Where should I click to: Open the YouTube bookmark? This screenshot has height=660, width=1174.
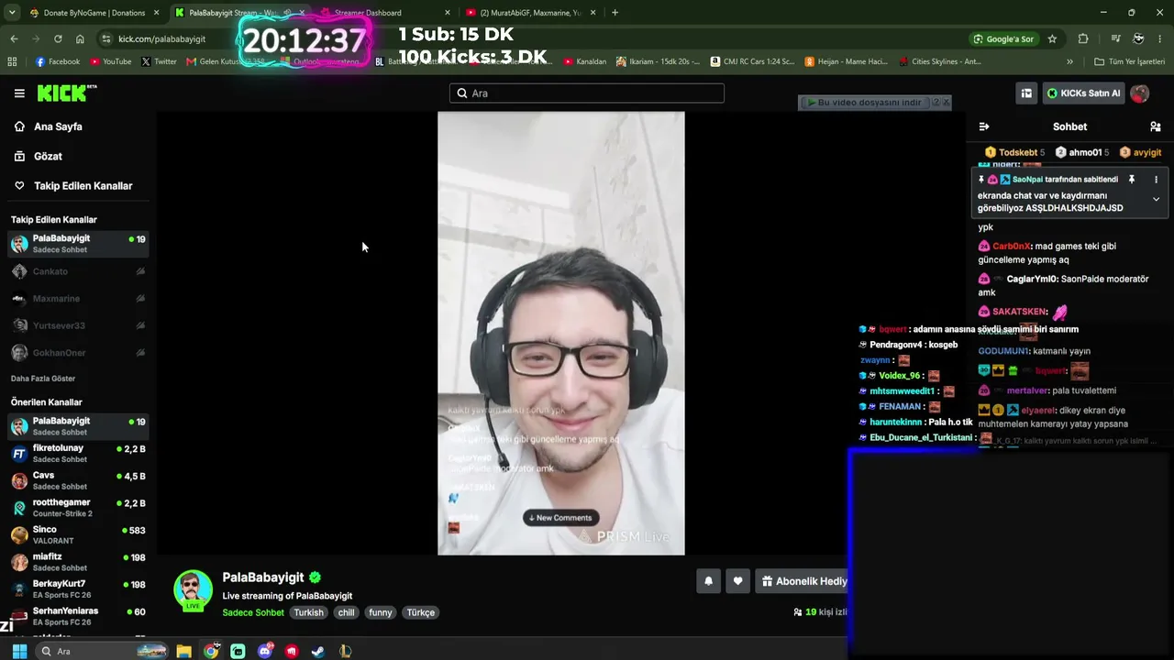(111, 61)
